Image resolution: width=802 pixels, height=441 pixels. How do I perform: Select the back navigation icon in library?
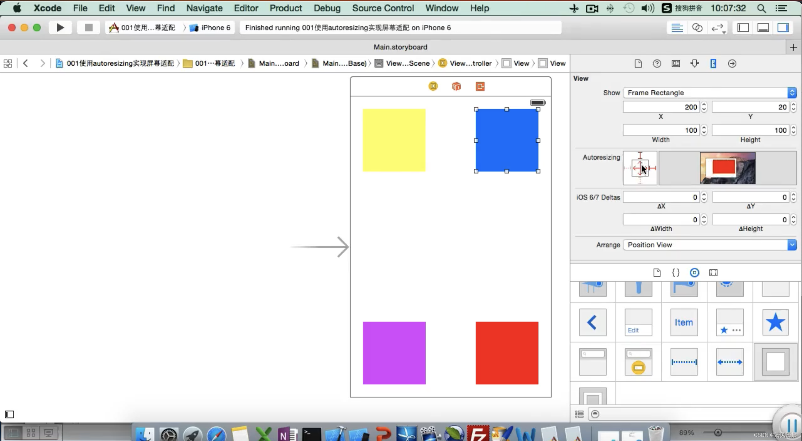pos(593,322)
